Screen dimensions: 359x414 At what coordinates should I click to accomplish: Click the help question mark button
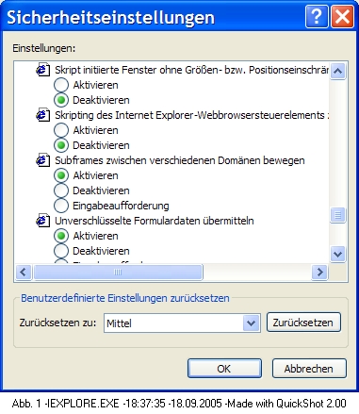(x=317, y=16)
